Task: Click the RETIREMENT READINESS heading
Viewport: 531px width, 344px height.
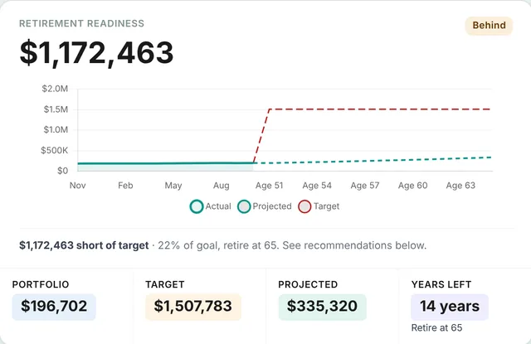Action: pyautogui.click(x=81, y=23)
